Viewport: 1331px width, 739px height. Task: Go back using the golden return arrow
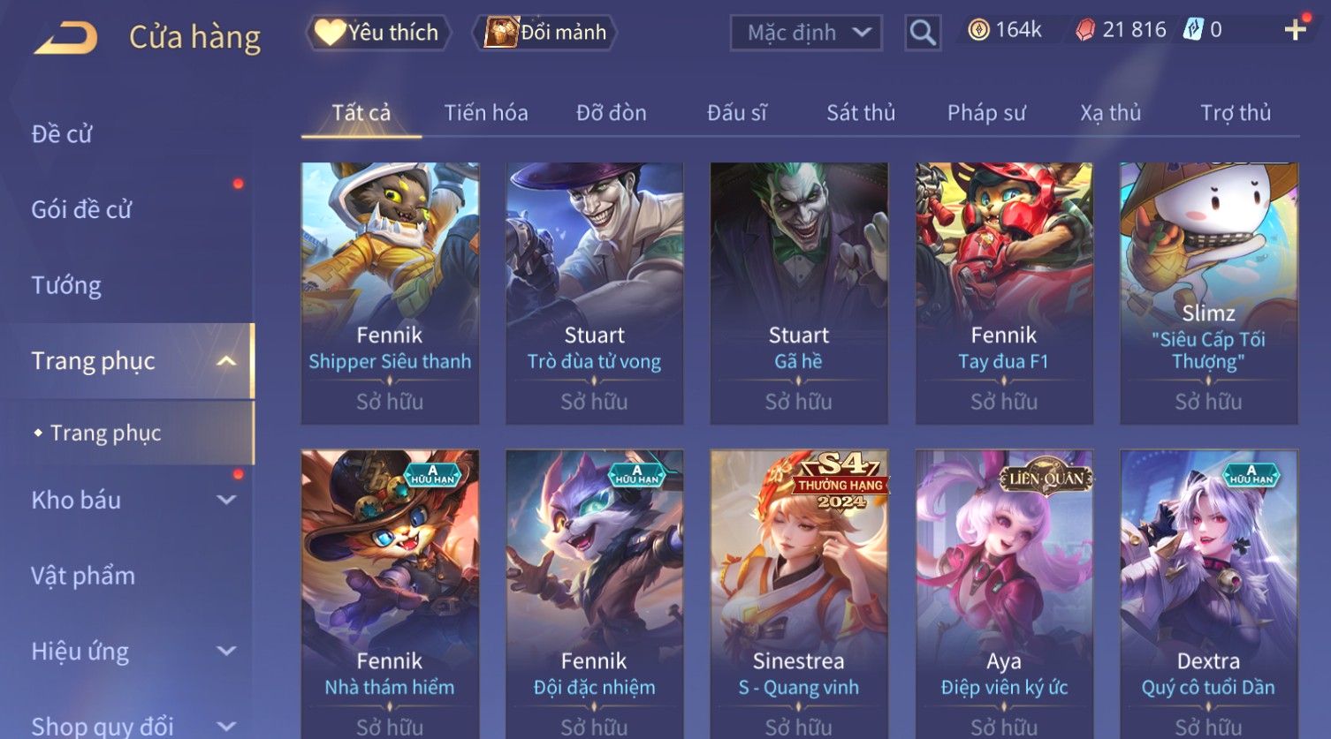point(66,38)
